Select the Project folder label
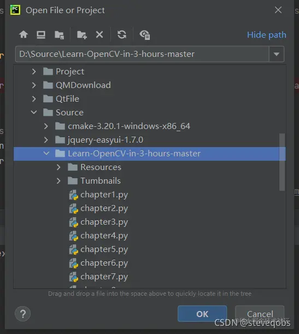 (x=70, y=72)
